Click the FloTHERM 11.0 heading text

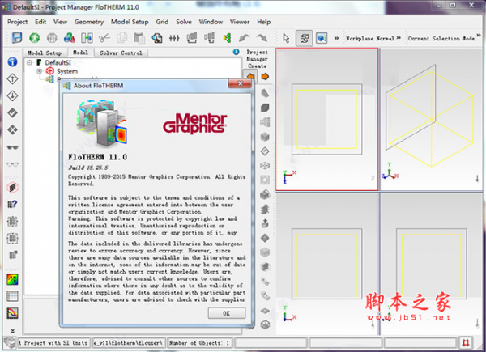pos(98,157)
